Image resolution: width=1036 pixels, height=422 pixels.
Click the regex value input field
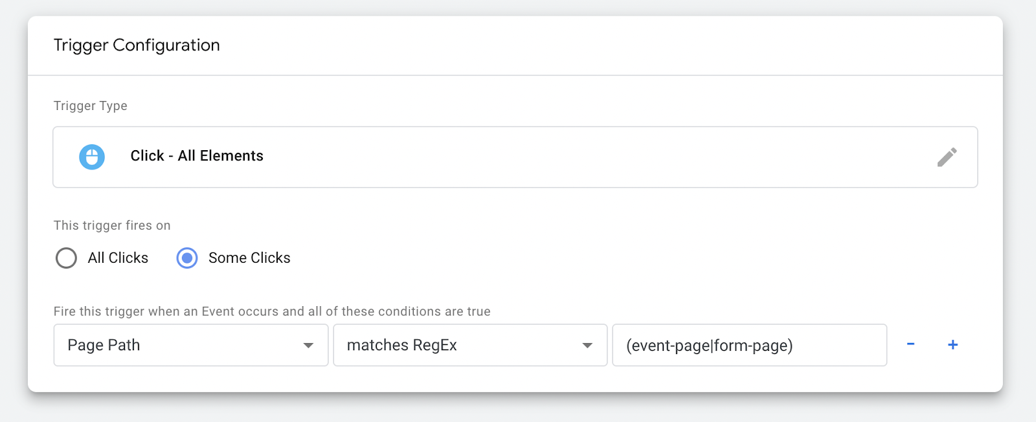749,345
